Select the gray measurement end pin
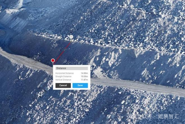The width and height of the screenshot is (185, 124). [71, 37]
